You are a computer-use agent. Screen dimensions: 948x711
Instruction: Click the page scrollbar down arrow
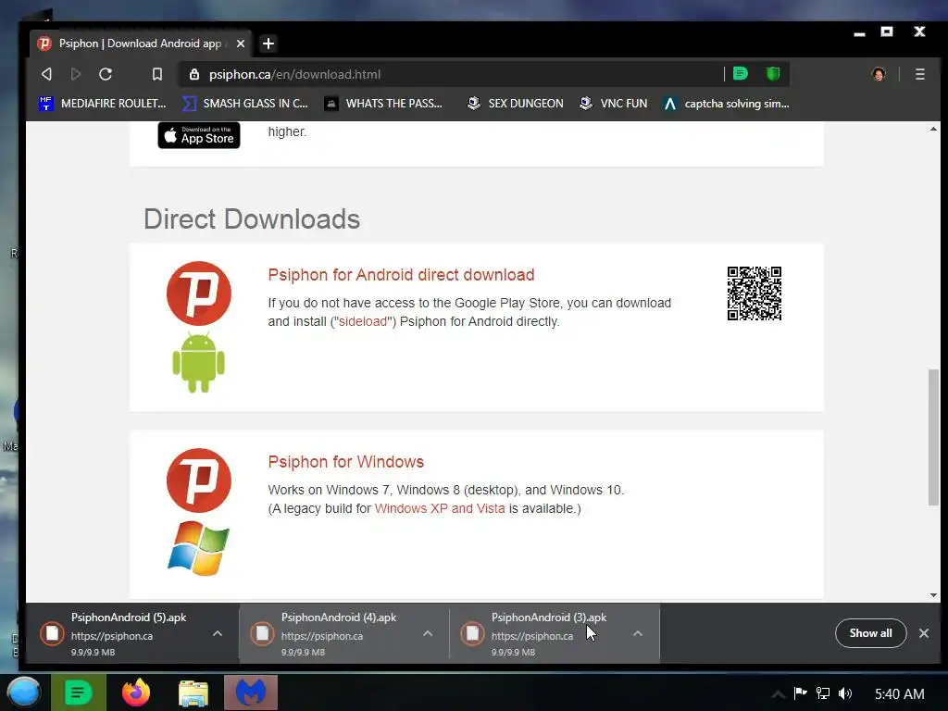[933, 595]
